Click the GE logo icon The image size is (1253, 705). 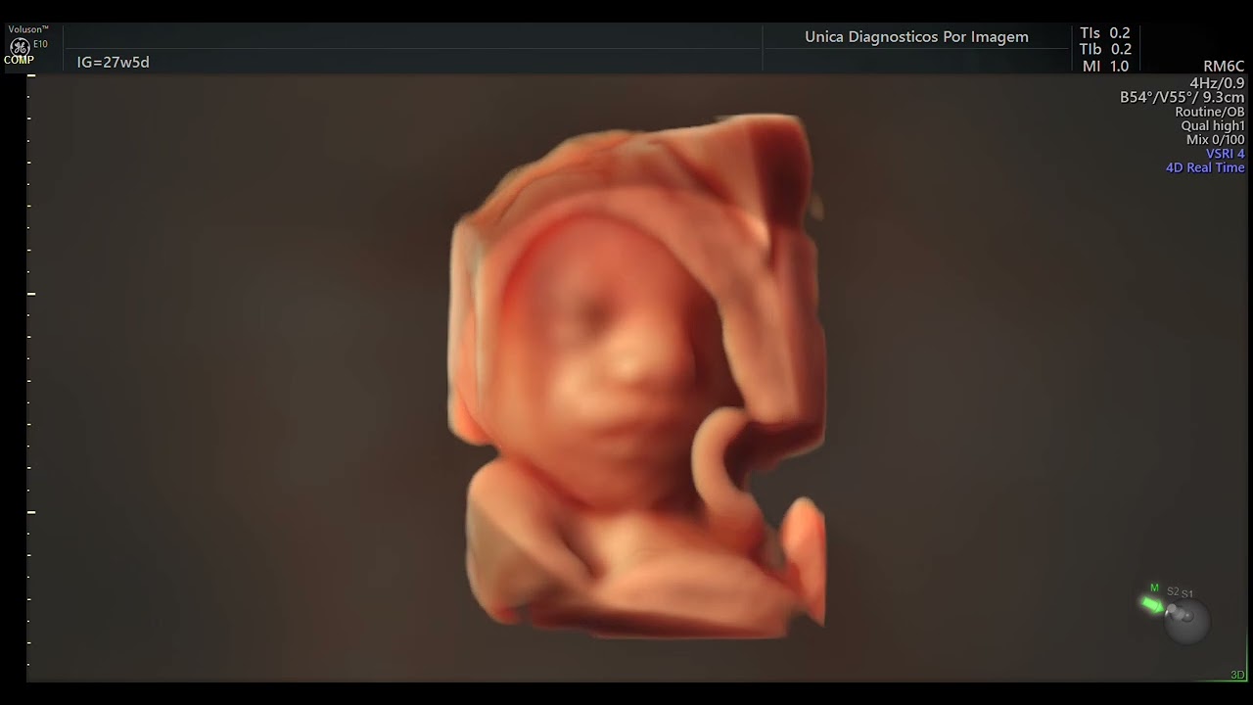[18, 46]
